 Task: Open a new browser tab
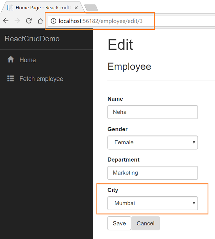[x=91, y=7]
